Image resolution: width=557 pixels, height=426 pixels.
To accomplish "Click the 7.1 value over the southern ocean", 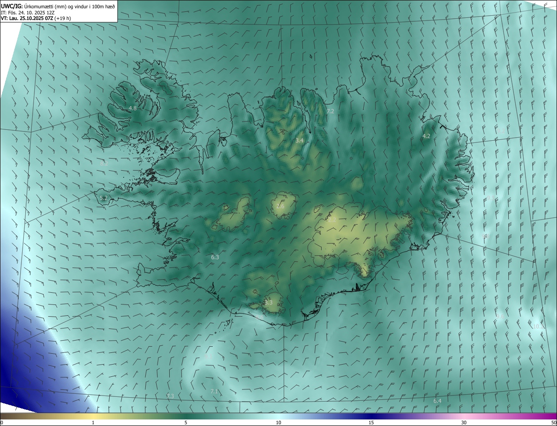I will [214, 392].
